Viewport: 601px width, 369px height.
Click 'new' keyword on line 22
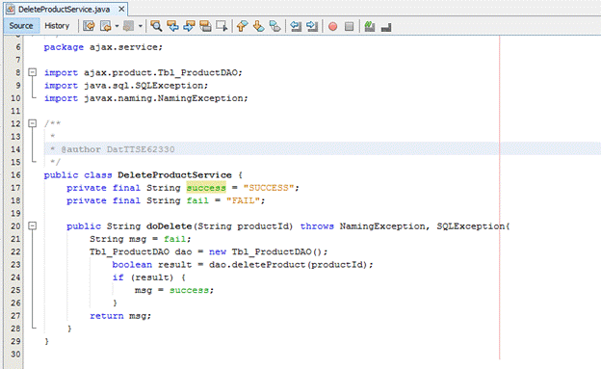coord(218,251)
